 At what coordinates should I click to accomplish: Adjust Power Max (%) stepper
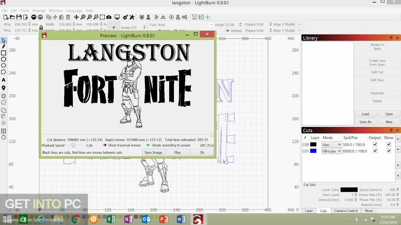coord(398,195)
